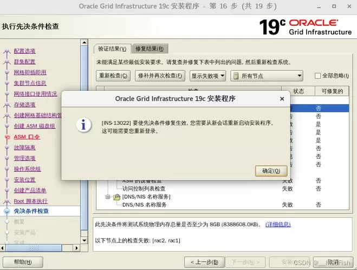This screenshot has width=357, height=270.
Task: Click 失败 status of 访问控制列表检查 row
Action: click(x=287, y=189)
